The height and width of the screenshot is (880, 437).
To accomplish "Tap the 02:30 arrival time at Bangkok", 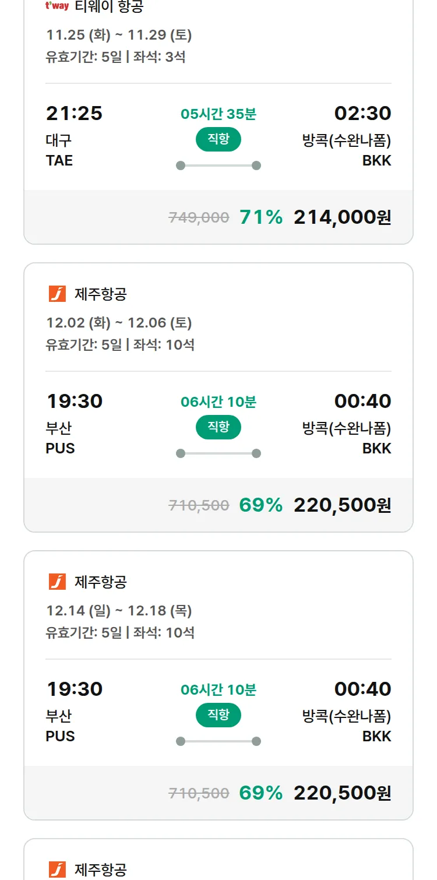I will [362, 113].
